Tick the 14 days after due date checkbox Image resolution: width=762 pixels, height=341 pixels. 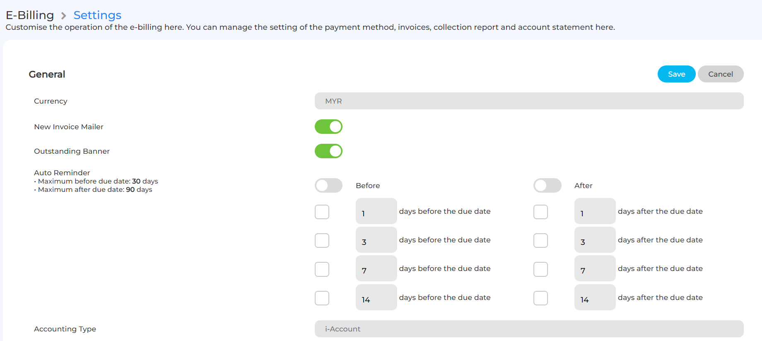pos(540,298)
